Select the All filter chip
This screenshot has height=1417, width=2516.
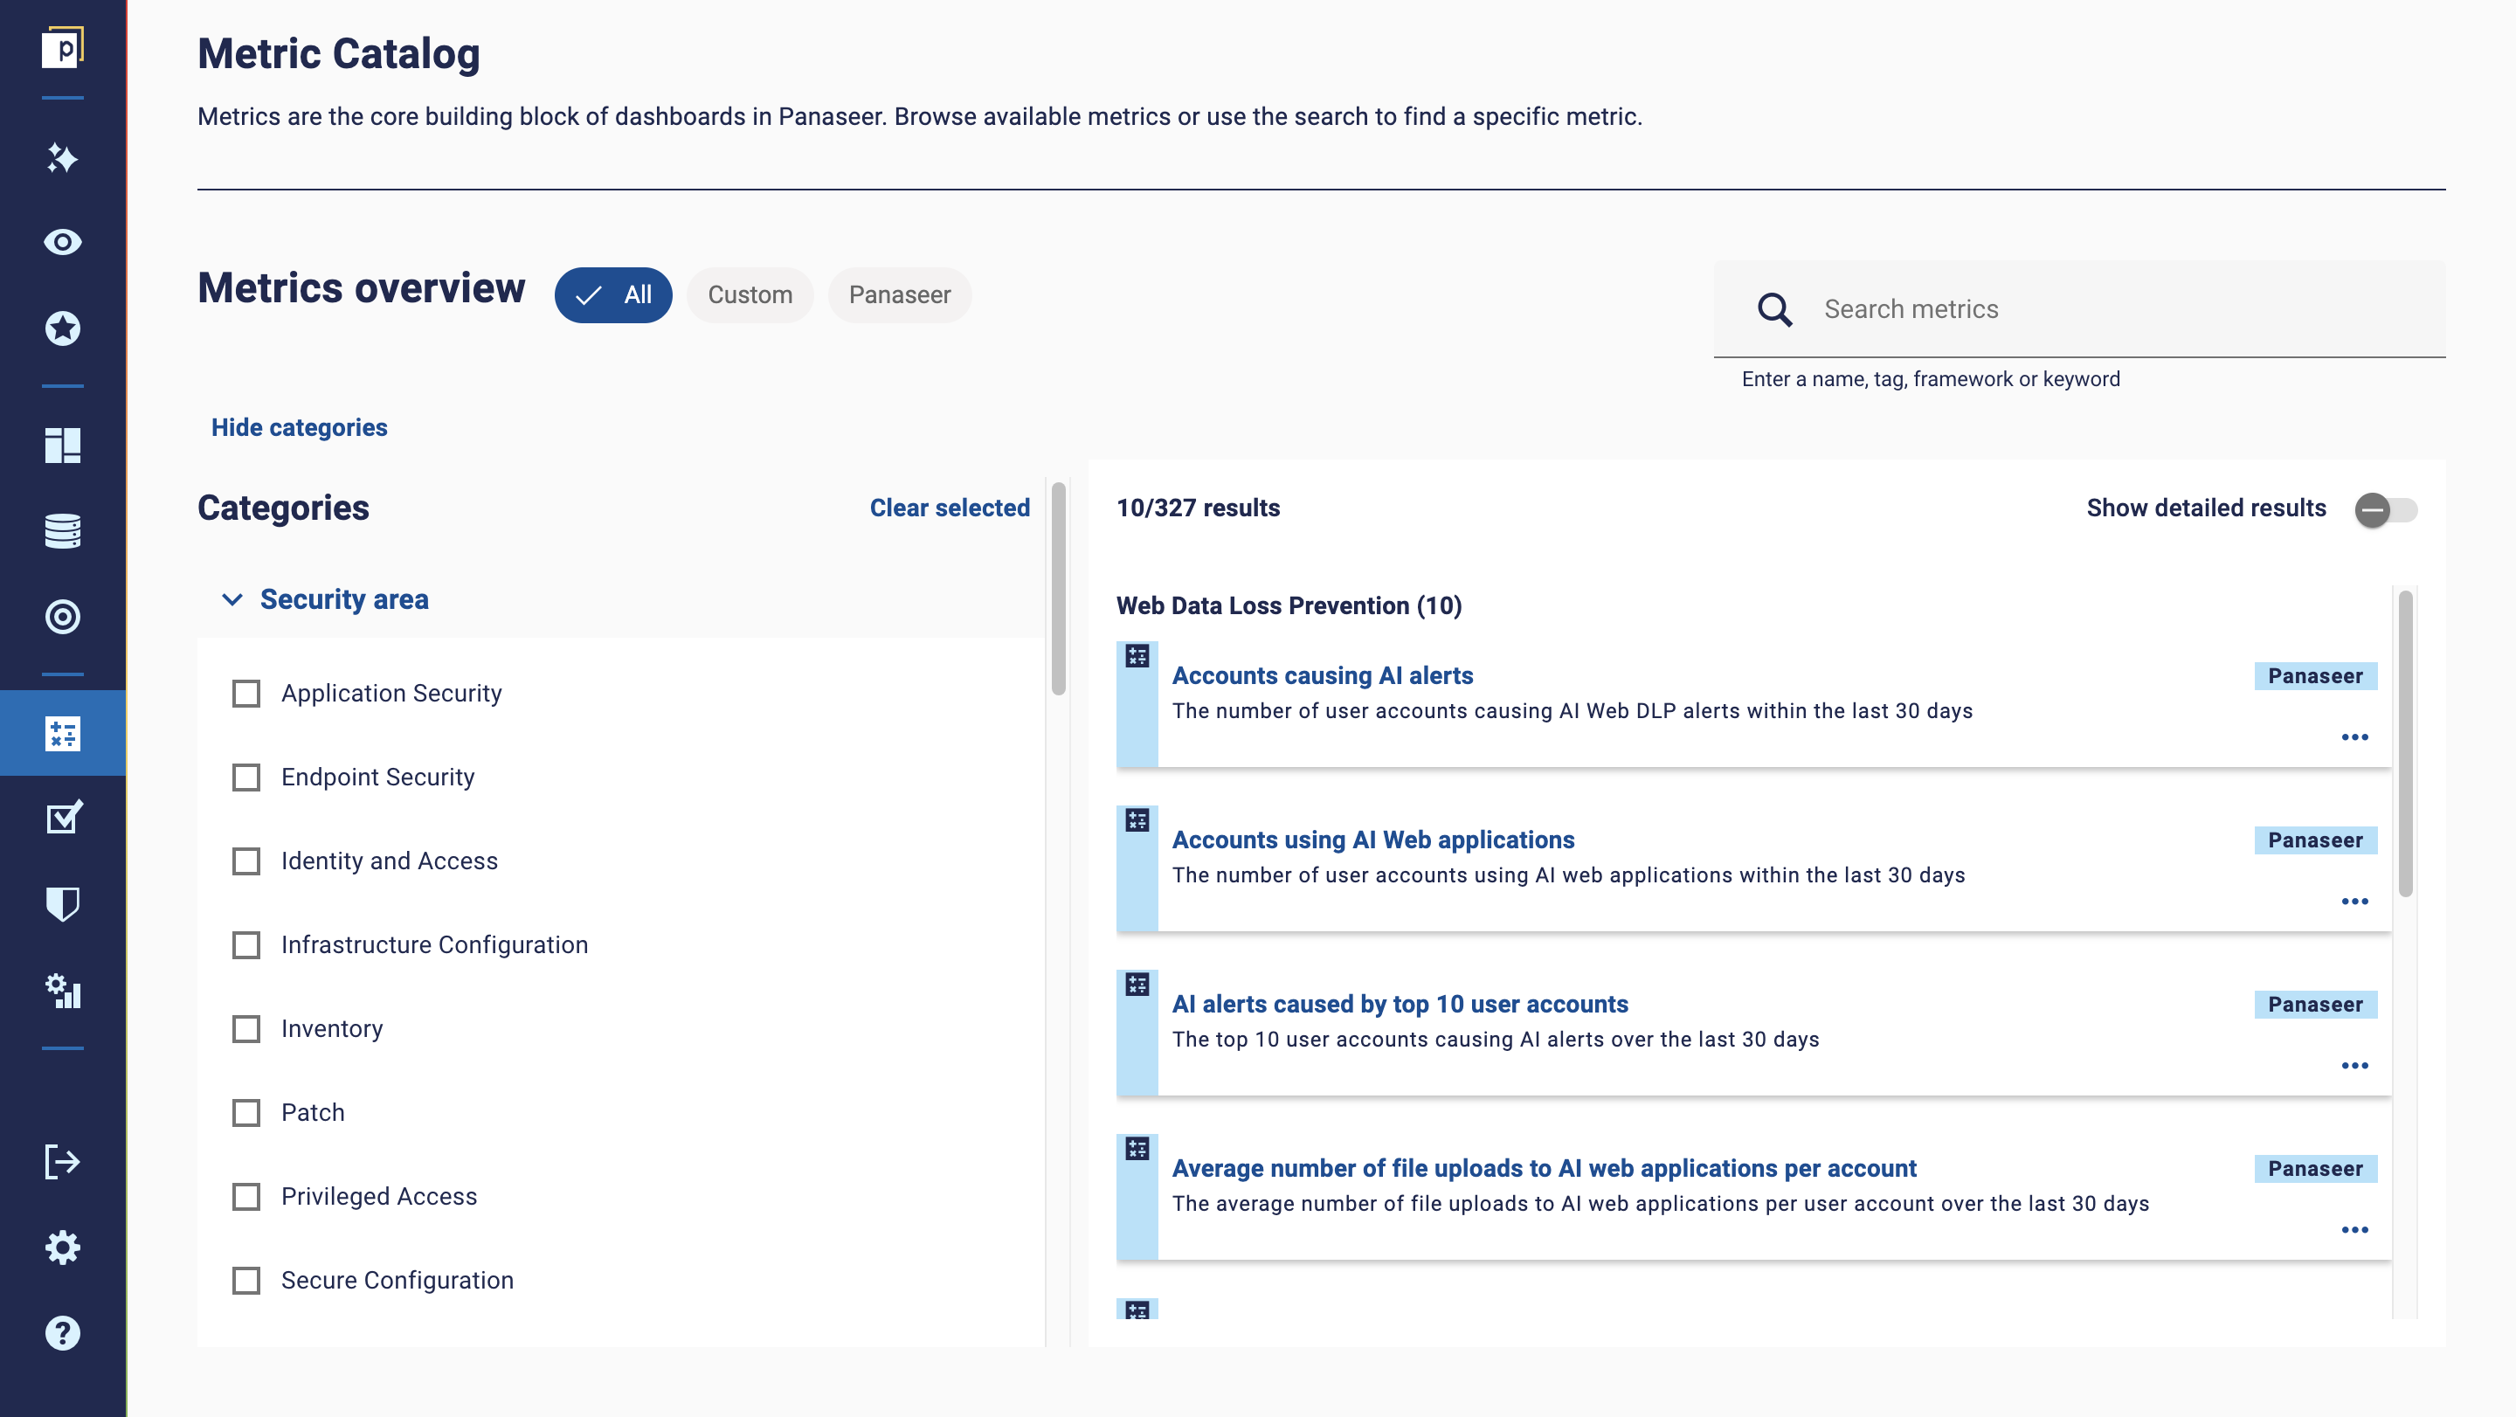(613, 295)
